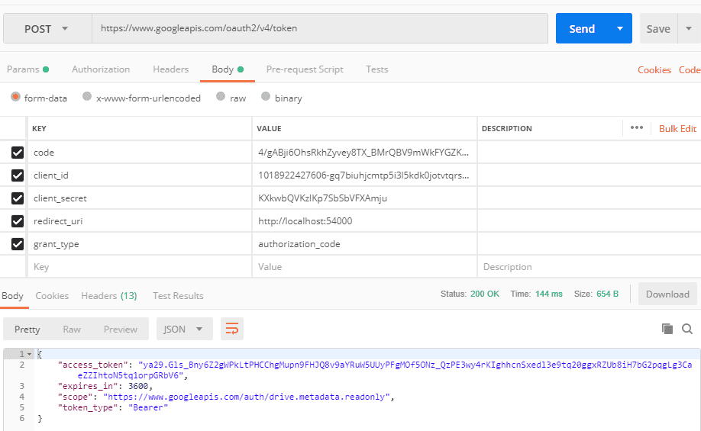
Task: Click the empty Key input field
Action: (x=140, y=267)
